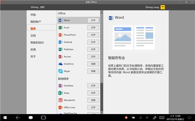Click the 打开 button for Outlook
The width and height of the screenshot is (195, 121).
click(x=93, y=42)
